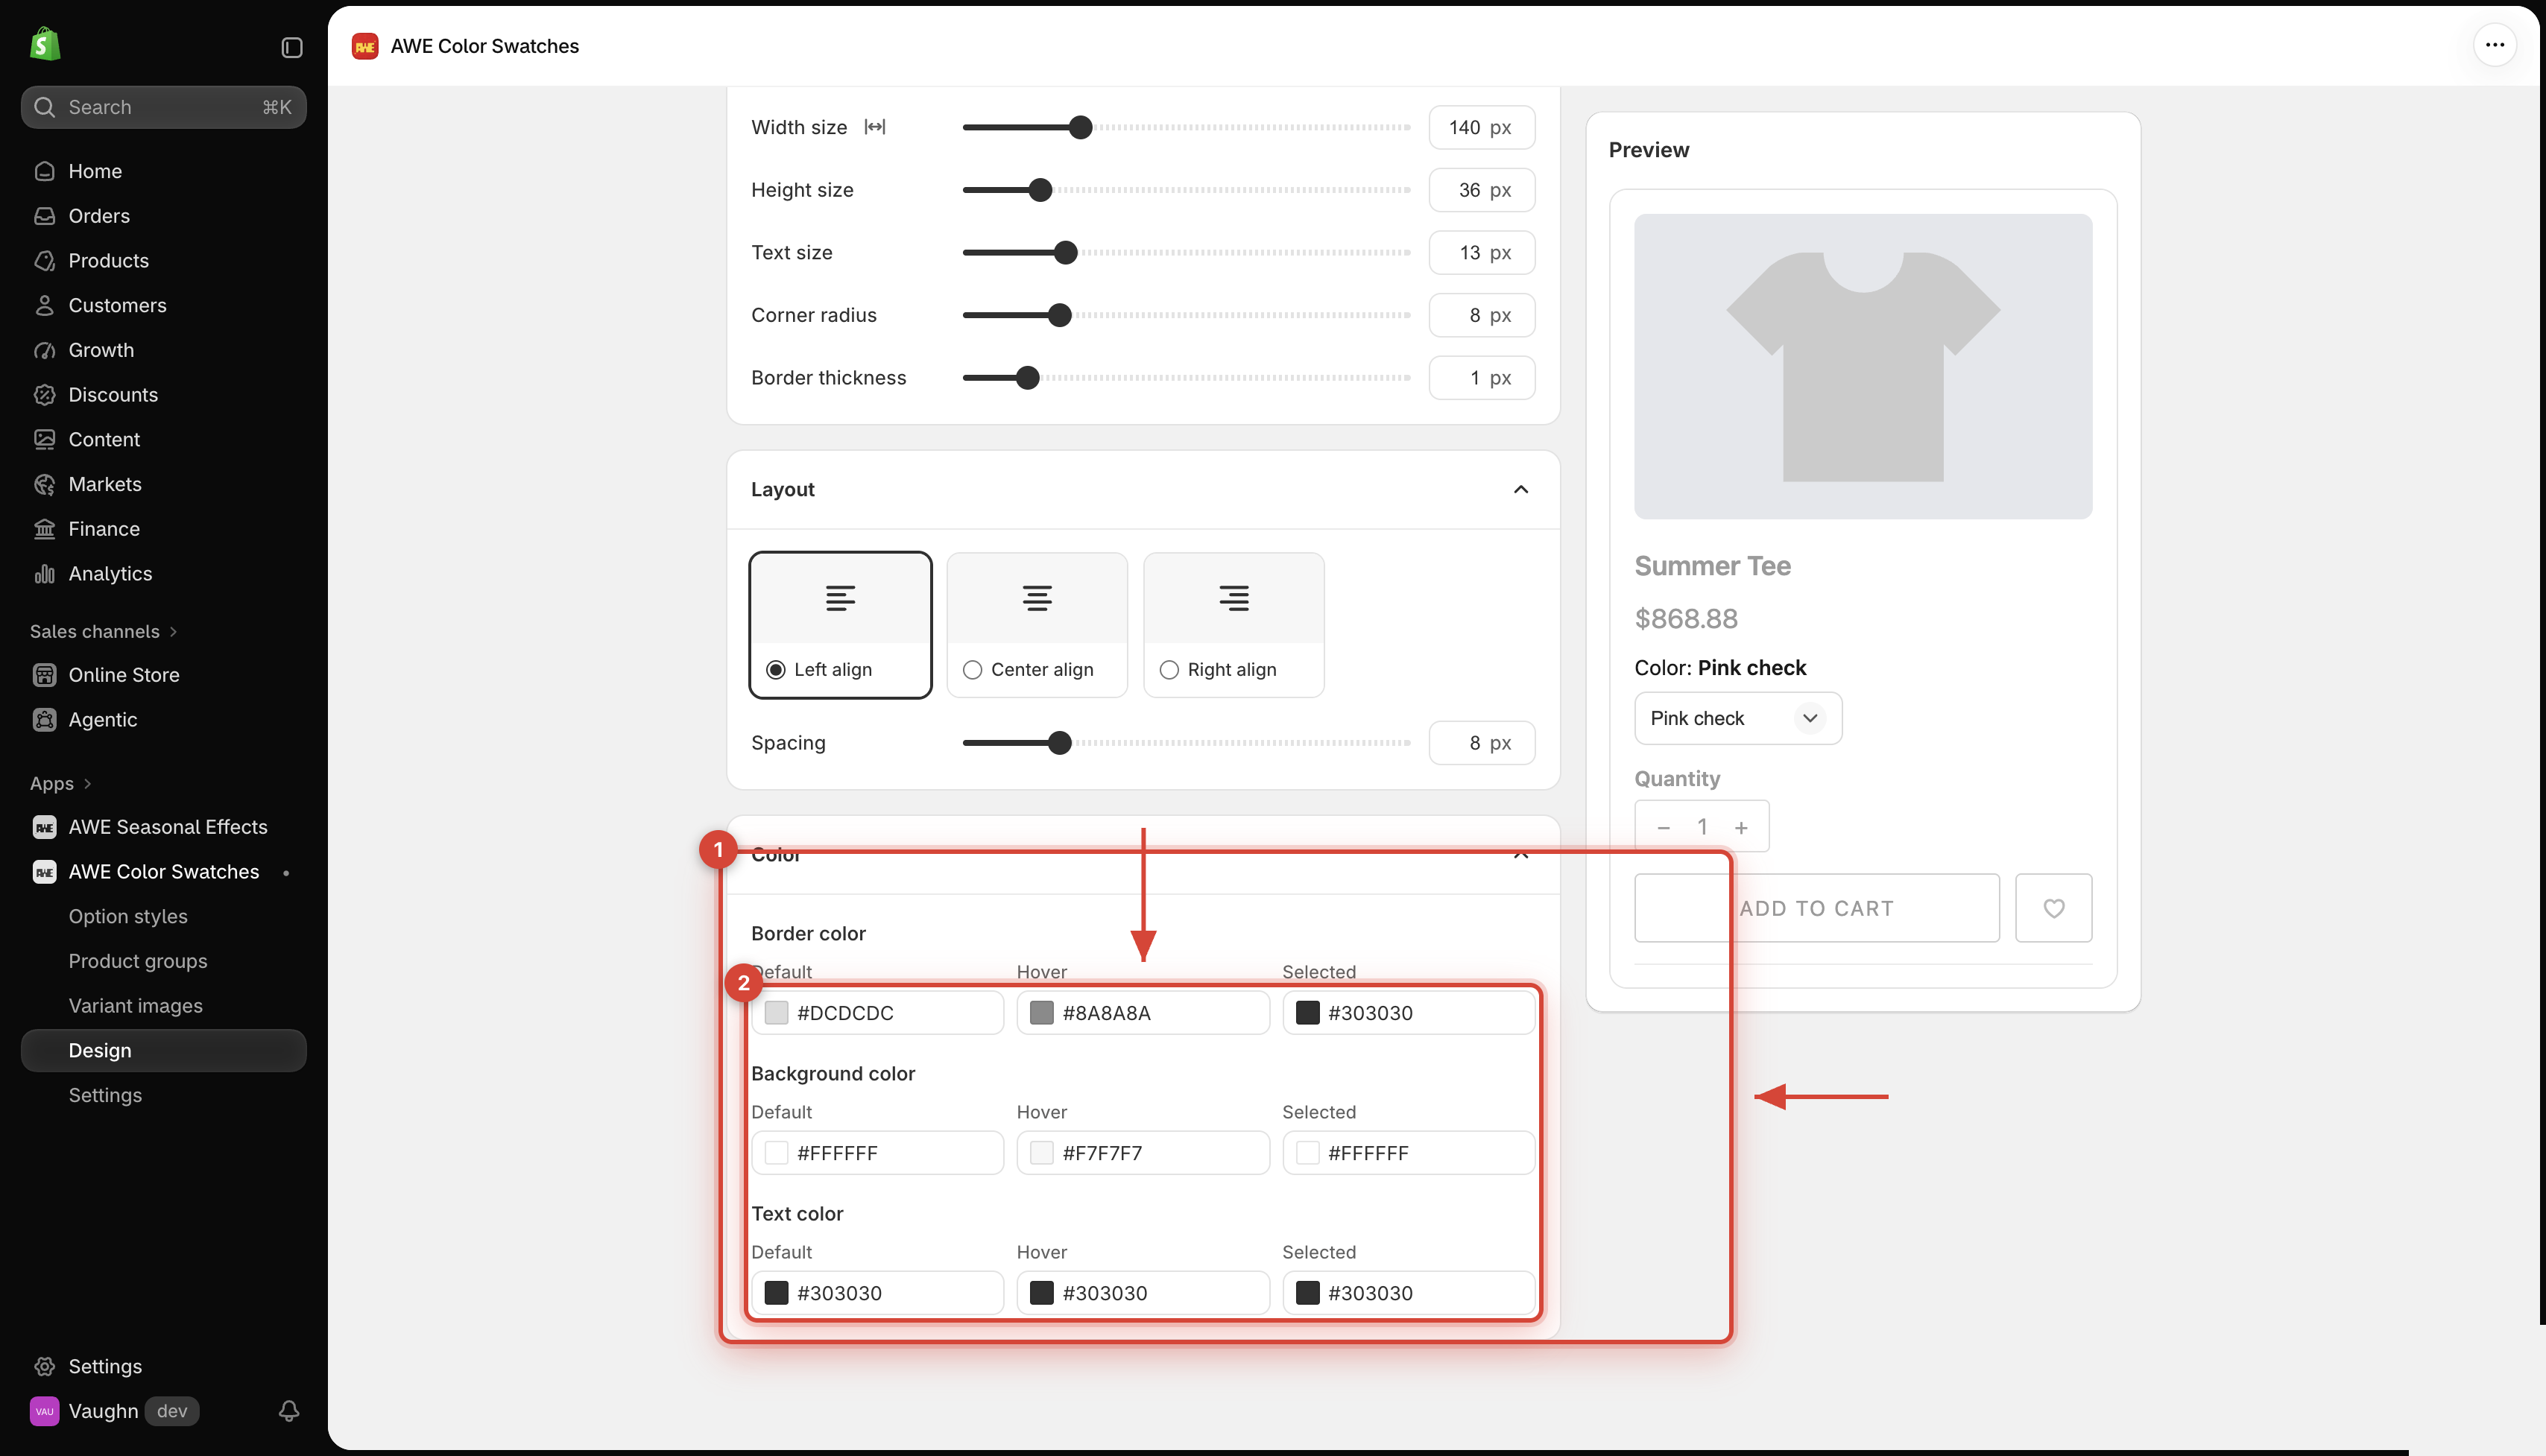Click the Analytics bar chart icon

pos(45,574)
